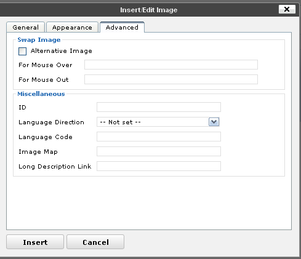301x259 pixels.
Task: Click the Insert button
Action: (x=35, y=242)
